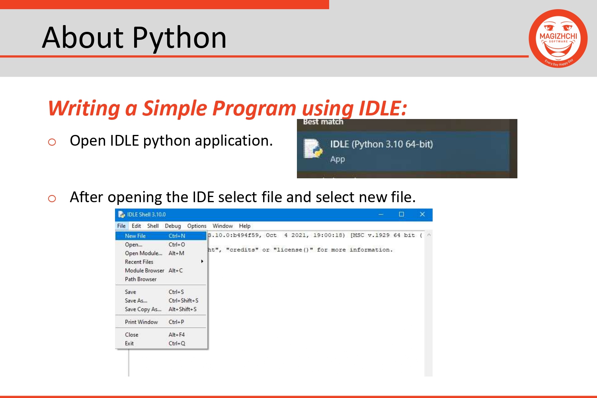Click the IDLE Python file icon in search result
Image resolution: width=597 pixels, height=398 pixels.
313,148
